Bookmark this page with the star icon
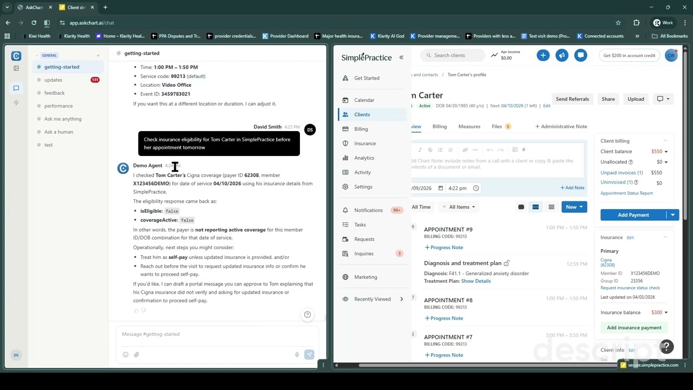Viewport: 693px width, 390px height. tap(618, 23)
